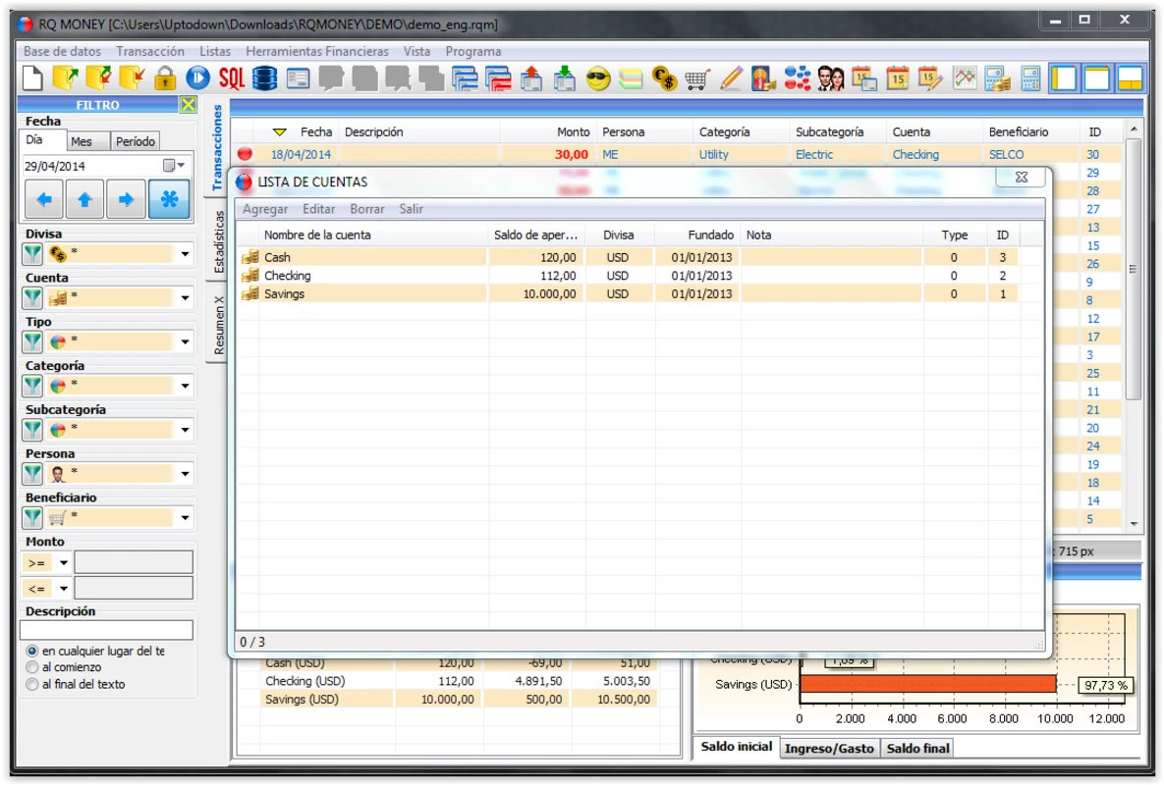1164x785 pixels.
Task: Click the blank new document icon
Action: [x=32, y=78]
